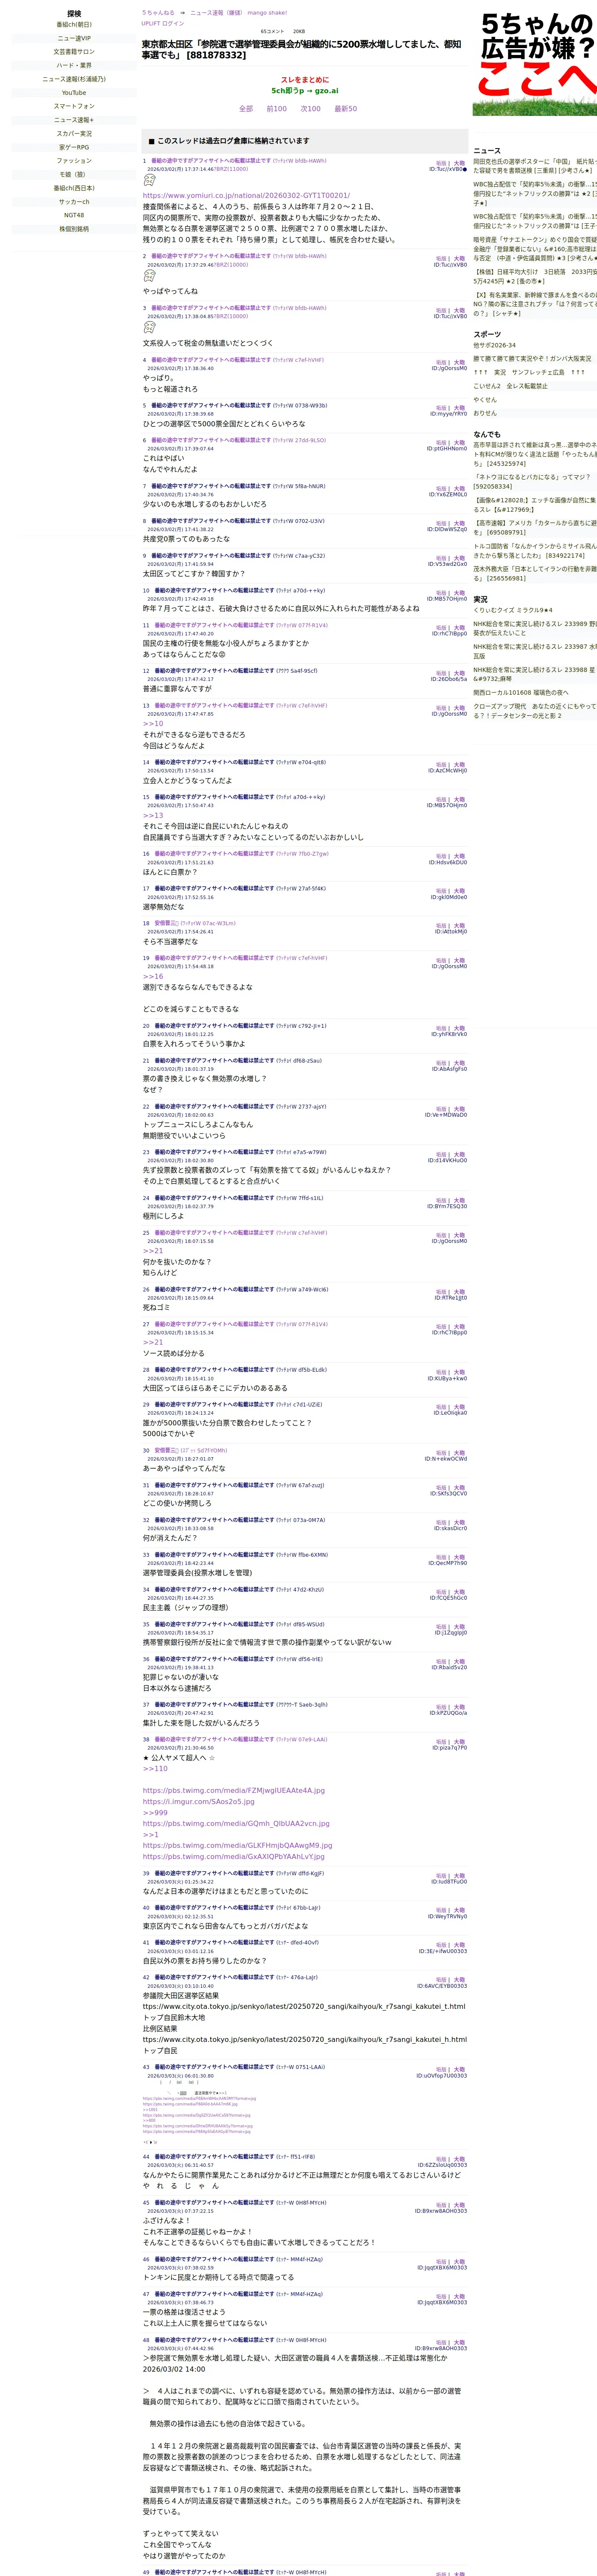Click the face avatar icon in post 3
Image resolution: width=597 pixels, height=2576 pixels.
pyautogui.click(x=149, y=328)
